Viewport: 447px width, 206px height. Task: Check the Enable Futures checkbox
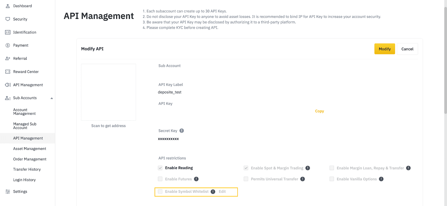160,179
